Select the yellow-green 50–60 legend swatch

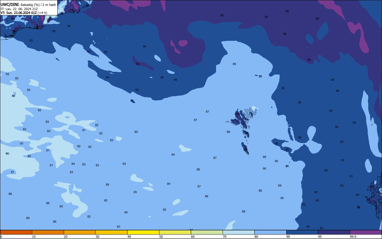pyautogui.click(x=175, y=232)
